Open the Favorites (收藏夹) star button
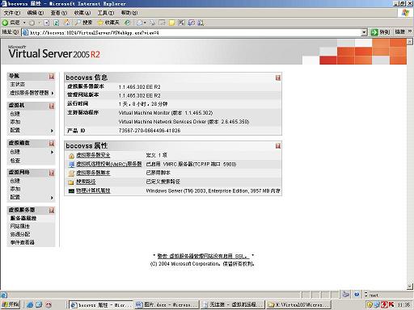Viewport: 414px width, 310px height. click(108, 23)
